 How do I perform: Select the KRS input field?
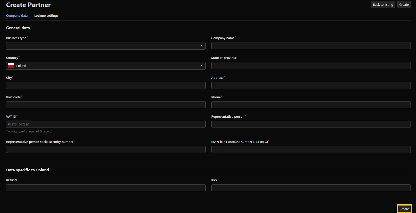(311, 188)
